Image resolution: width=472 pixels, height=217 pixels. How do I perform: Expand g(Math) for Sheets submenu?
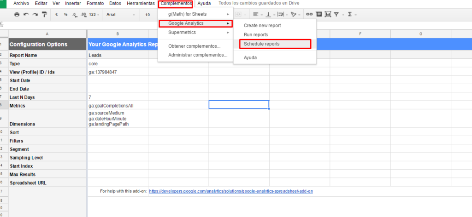point(195,14)
